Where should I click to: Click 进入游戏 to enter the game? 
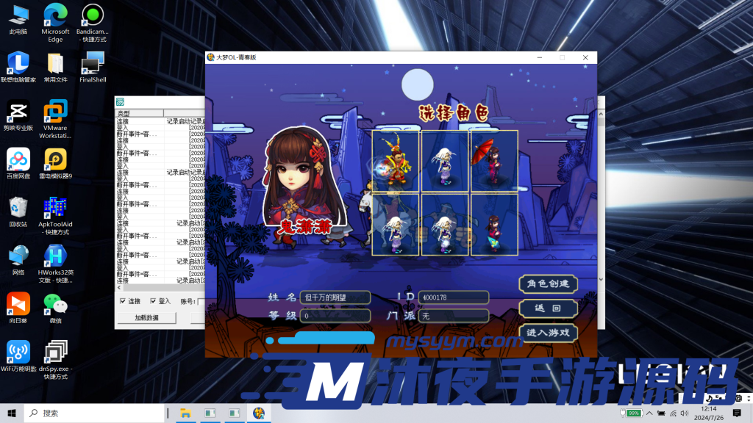pos(548,333)
